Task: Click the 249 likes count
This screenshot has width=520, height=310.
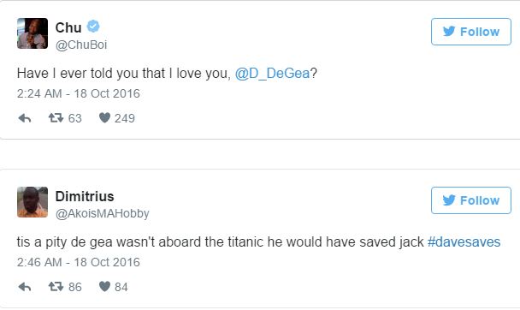Action: point(125,118)
